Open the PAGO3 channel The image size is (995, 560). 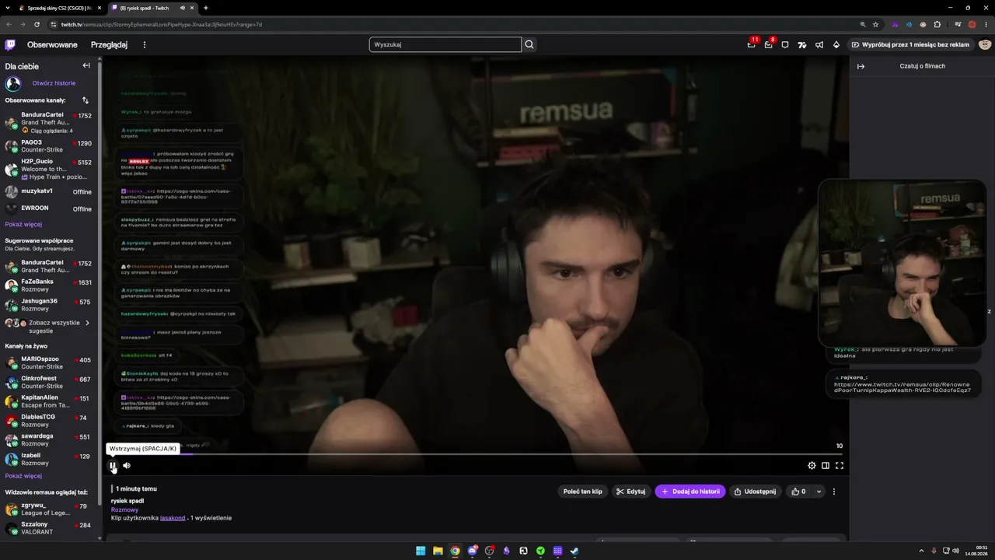[48, 145]
